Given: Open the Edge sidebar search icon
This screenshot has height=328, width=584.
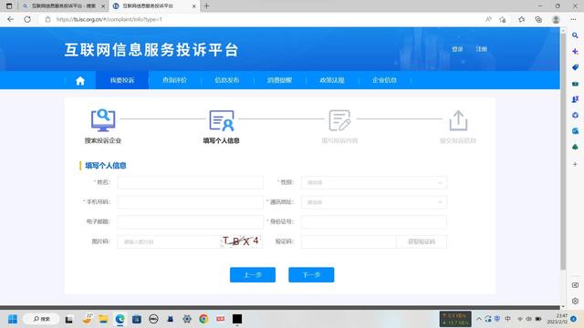Looking at the screenshot, I should click(575, 36).
